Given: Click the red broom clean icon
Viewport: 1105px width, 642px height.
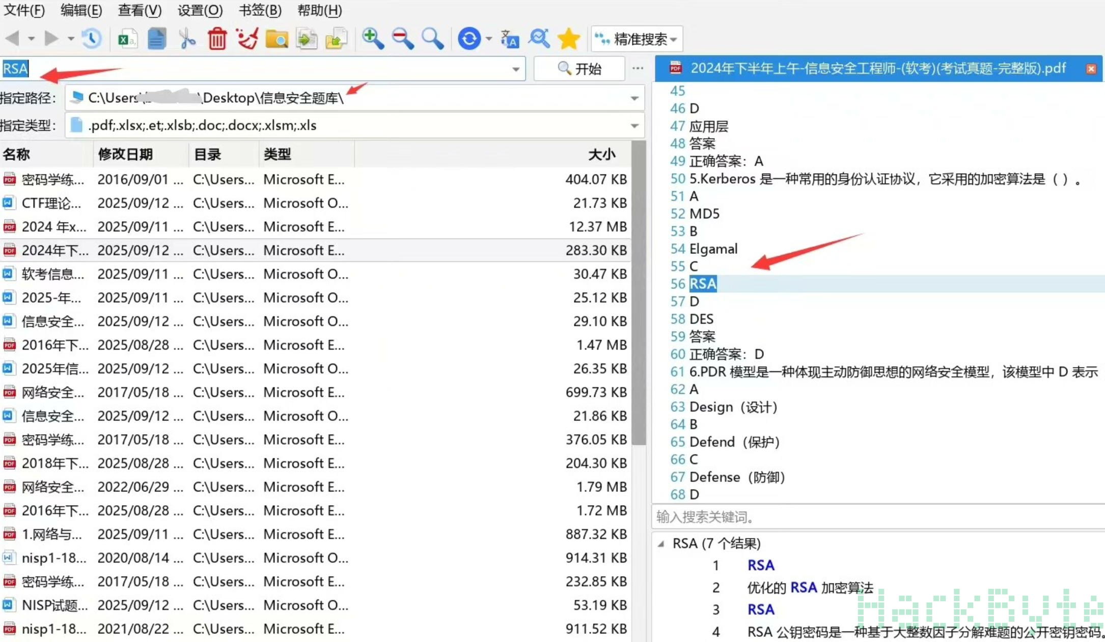Looking at the screenshot, I should click(x=247, y=39).
